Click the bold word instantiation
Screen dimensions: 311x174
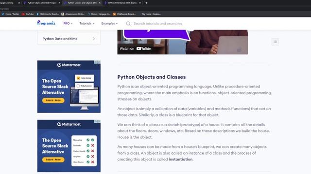tap(180, 159)
